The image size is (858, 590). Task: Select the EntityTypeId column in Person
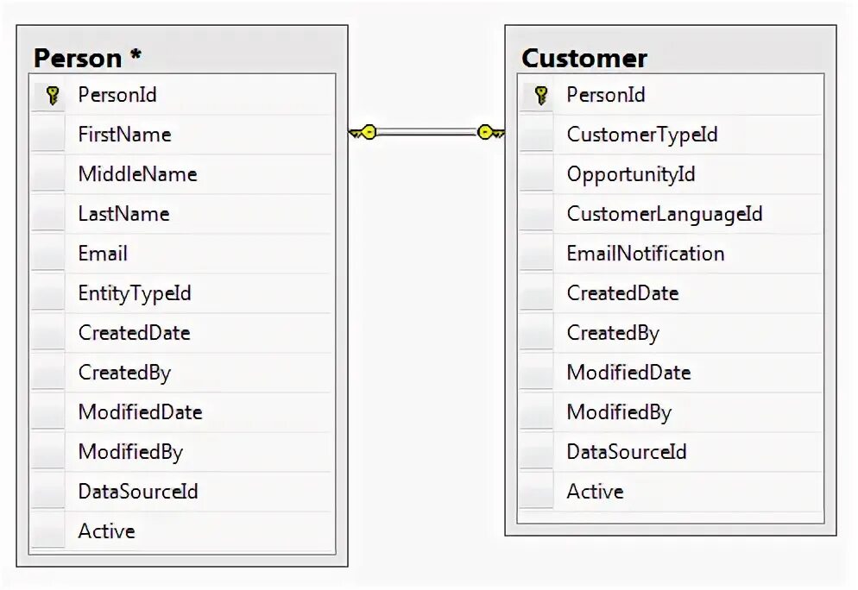(135, 293)
